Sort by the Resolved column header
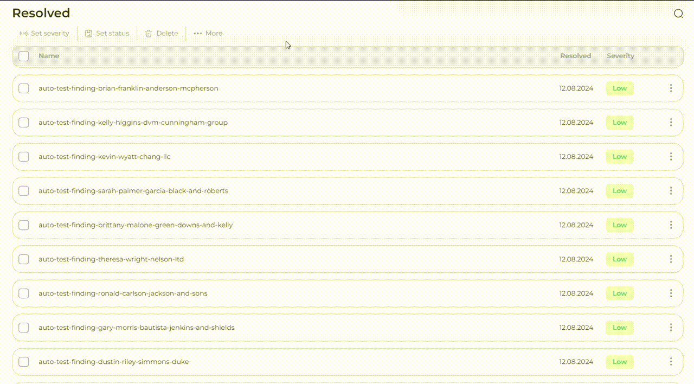 (575, 56)
